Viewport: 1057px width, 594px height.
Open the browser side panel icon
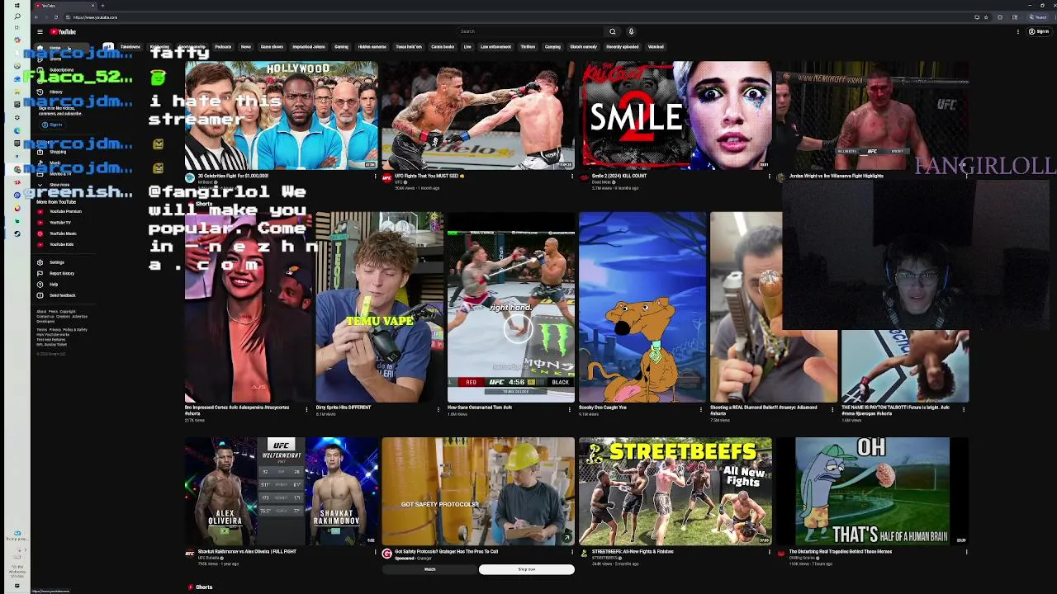coord(1015,16)
